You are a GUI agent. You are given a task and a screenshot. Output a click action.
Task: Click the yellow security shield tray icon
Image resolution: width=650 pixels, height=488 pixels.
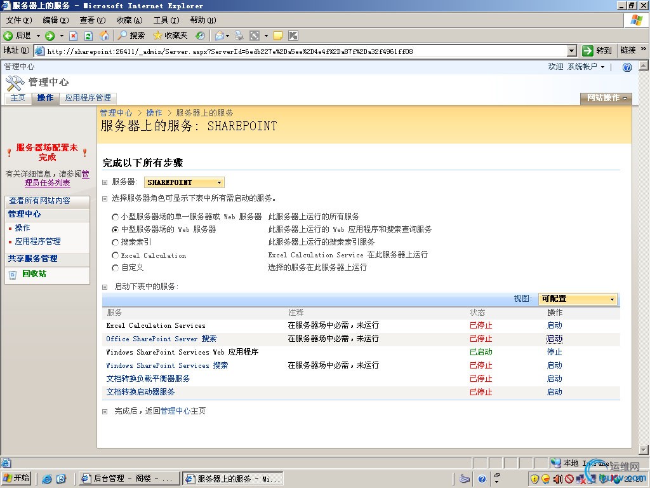(534, 479)
